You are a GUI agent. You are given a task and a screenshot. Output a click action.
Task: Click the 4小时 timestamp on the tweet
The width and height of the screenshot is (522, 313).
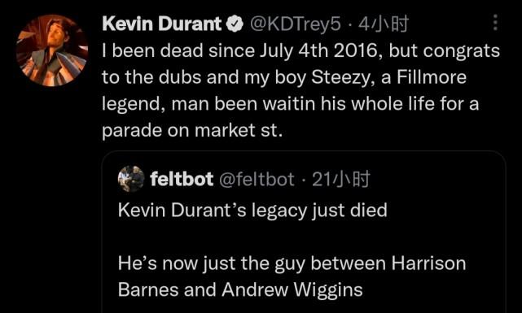[x=384, y=24]
